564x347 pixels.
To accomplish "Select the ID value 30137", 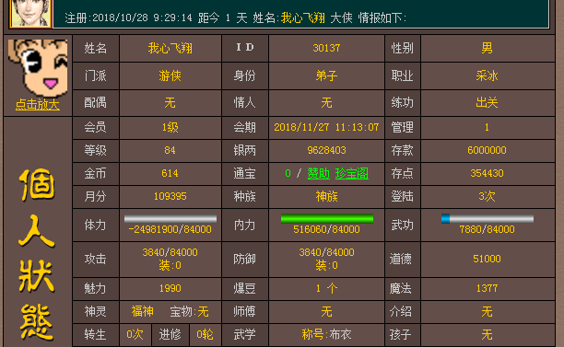I will 326,48.
